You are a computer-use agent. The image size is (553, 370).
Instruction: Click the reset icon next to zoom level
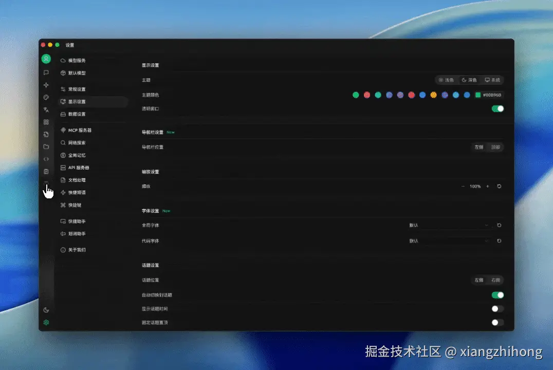pyautogui.click(x=499, y=186)
